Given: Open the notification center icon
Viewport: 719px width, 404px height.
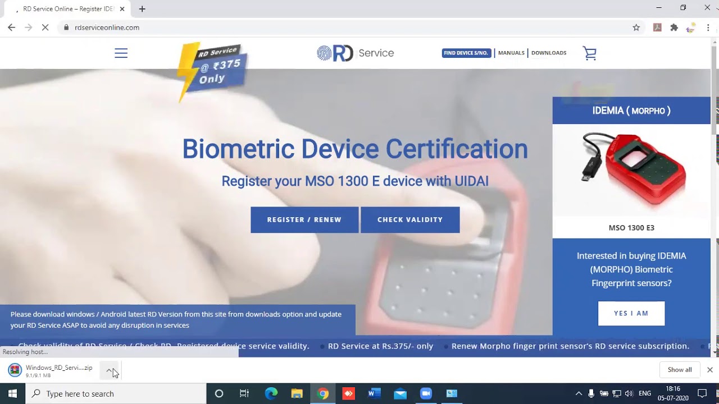Looking at the screenshot, I should pyautogui.click(x=702, y=394).
